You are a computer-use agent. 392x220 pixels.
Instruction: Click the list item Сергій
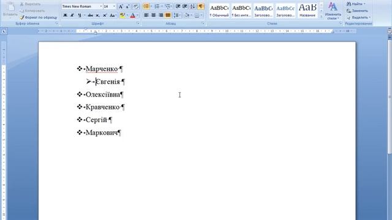click(x=97, y=120)
